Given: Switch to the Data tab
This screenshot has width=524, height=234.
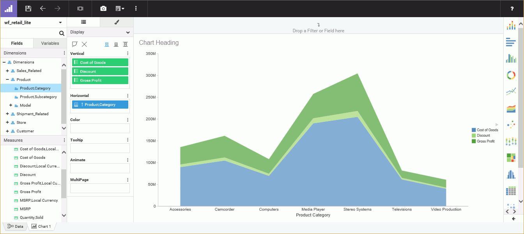Looking at the screenshot, I should tap(16, 226).
